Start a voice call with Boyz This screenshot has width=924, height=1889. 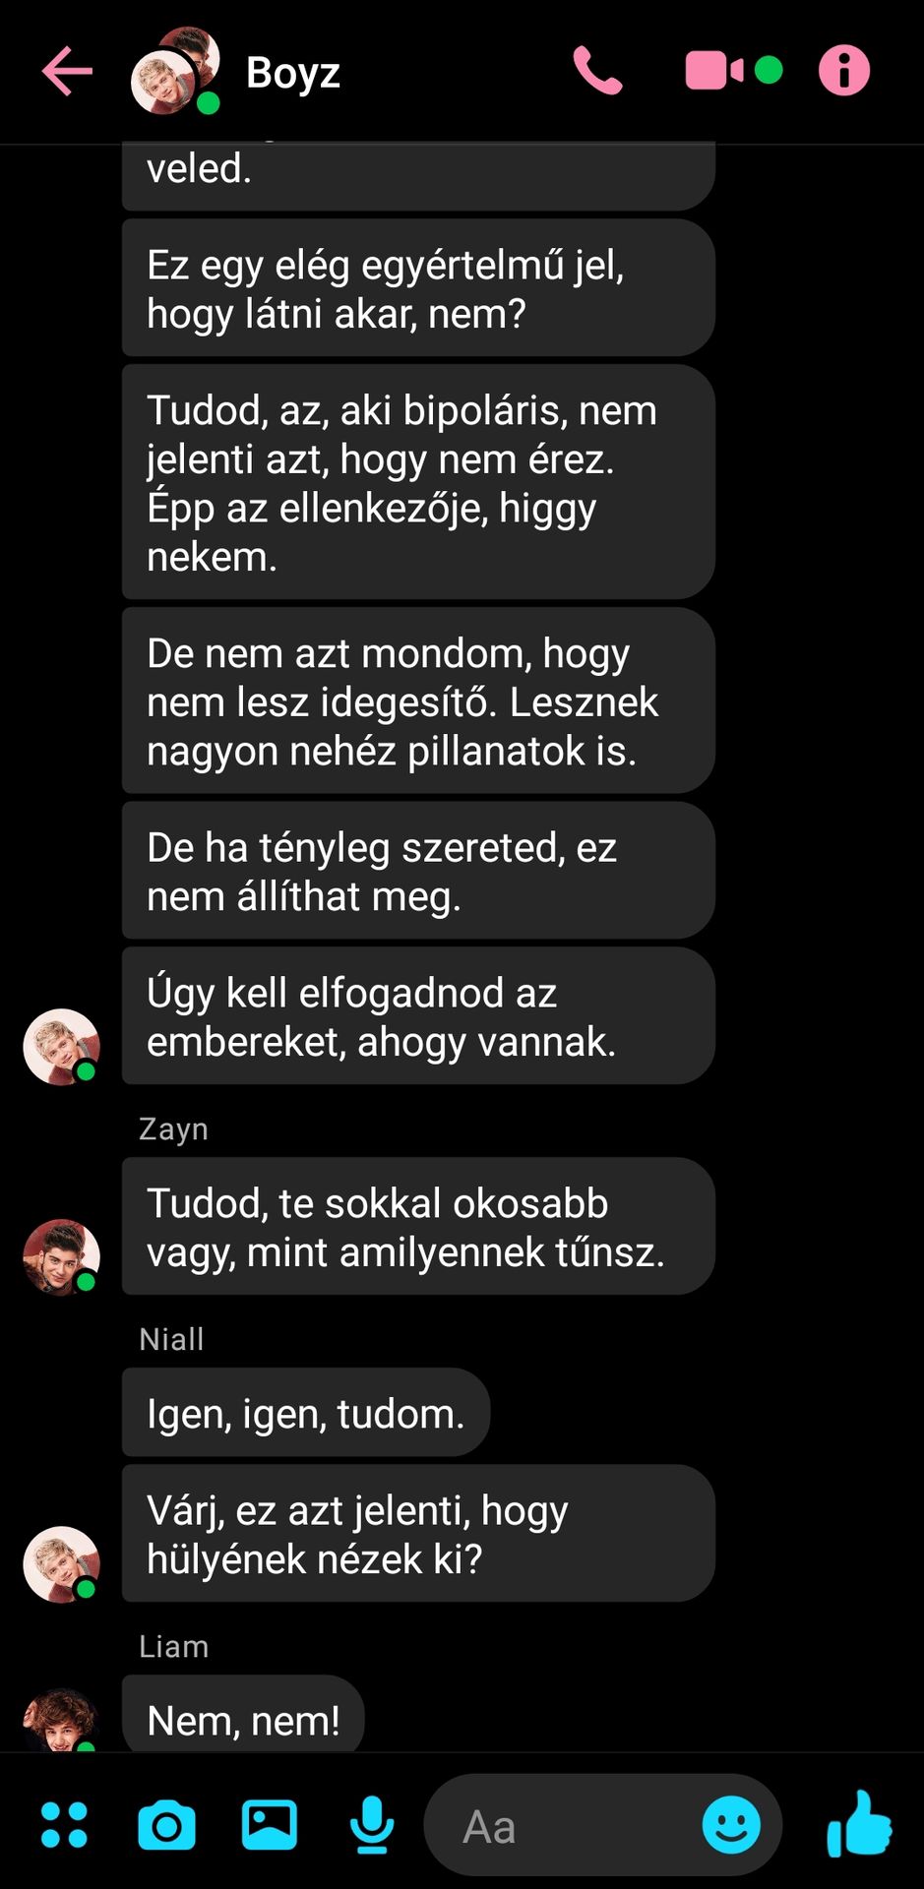coord(597,71)
